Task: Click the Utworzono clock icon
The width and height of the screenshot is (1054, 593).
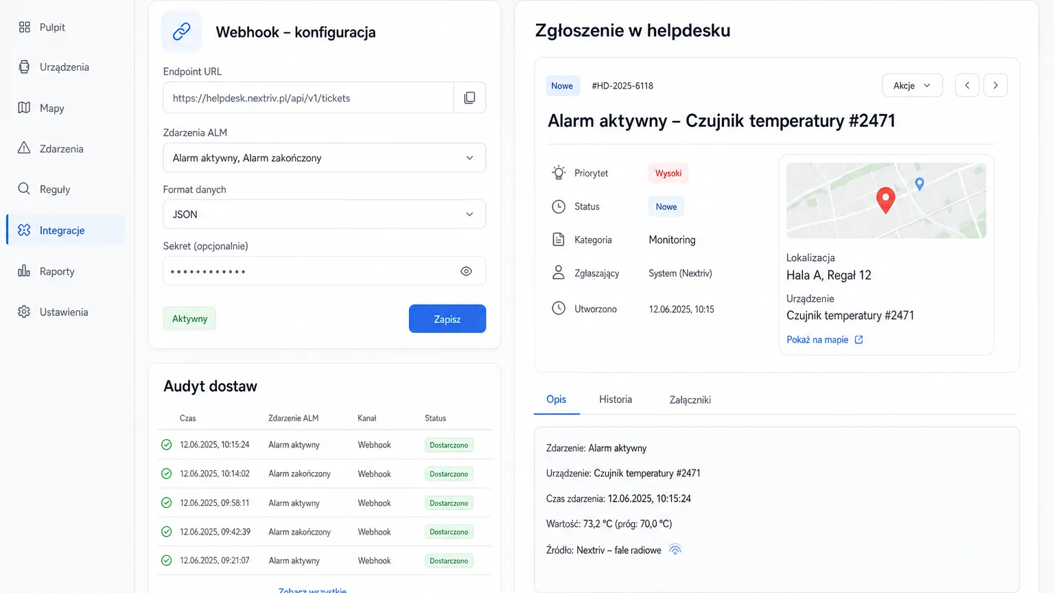Action: click(x=559, y=309)
